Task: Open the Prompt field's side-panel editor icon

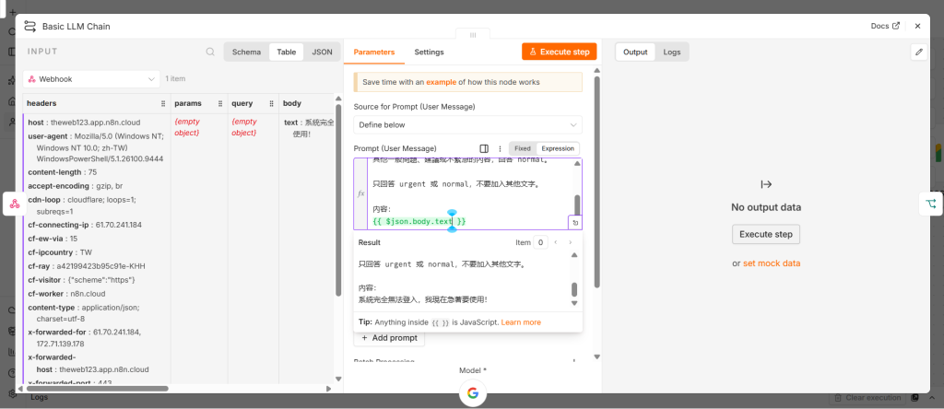Action: (484, 148)
